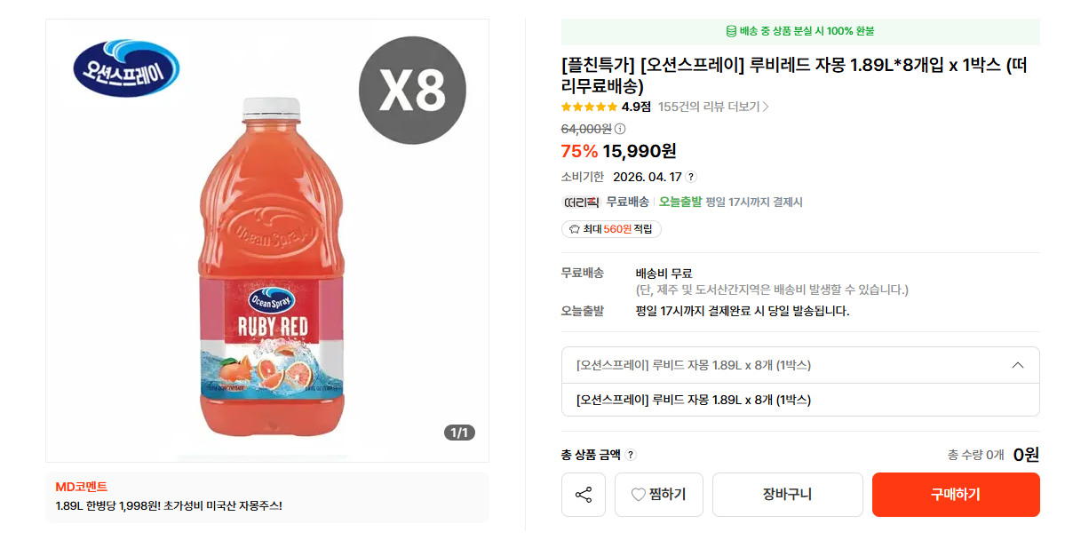
Task: Click the five-star rating display
Action: click(x=589, y=107)
